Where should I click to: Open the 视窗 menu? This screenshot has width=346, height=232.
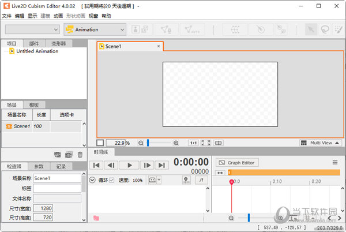click(x=93, y=16)
